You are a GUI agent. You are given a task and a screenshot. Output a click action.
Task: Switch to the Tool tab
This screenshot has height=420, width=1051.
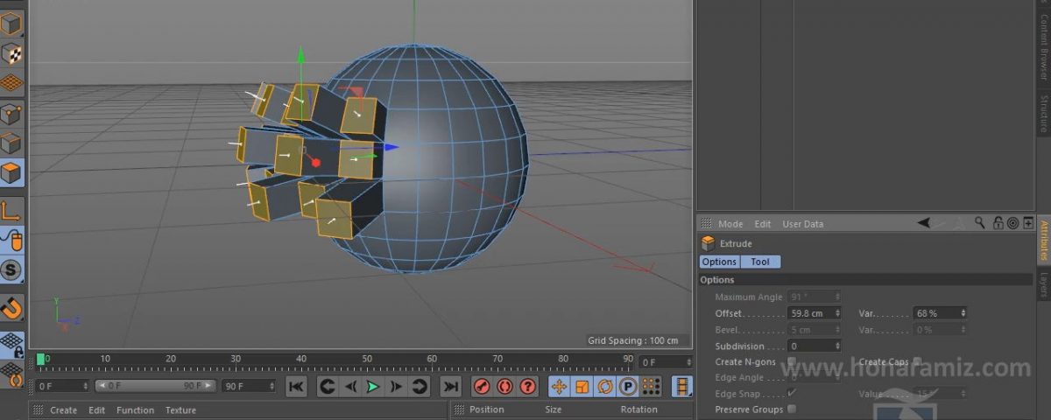pyautogui.click(x=760, y=262)
